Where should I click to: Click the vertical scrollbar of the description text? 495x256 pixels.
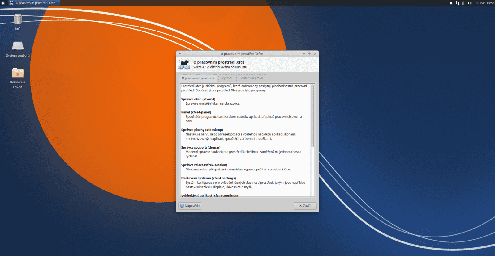click(x=312, y=116)
